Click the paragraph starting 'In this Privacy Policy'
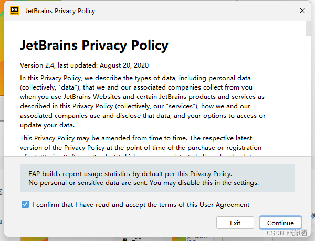 click(x=143, y=102)
